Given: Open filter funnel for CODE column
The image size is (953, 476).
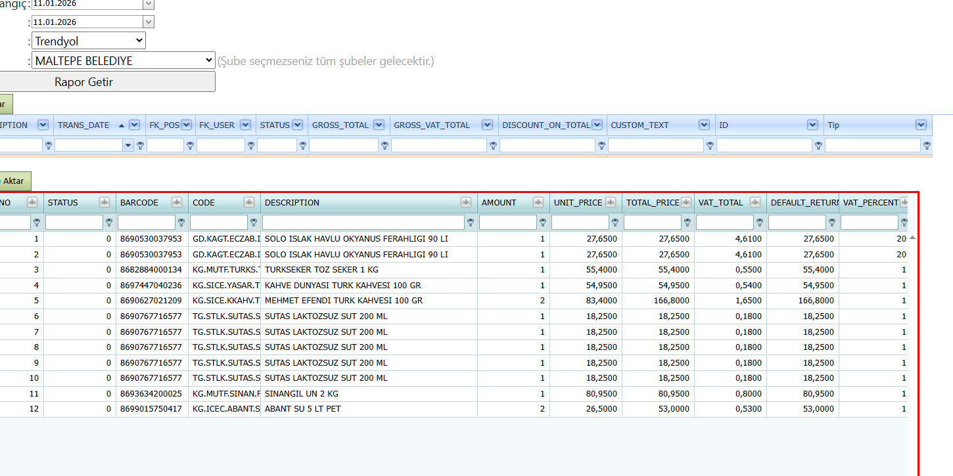Looking at the screenshot, I should click(254, 223).
